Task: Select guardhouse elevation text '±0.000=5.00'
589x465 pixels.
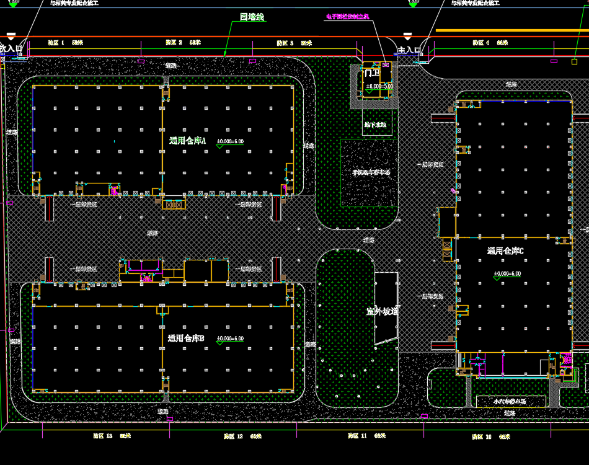Action: 380,86
